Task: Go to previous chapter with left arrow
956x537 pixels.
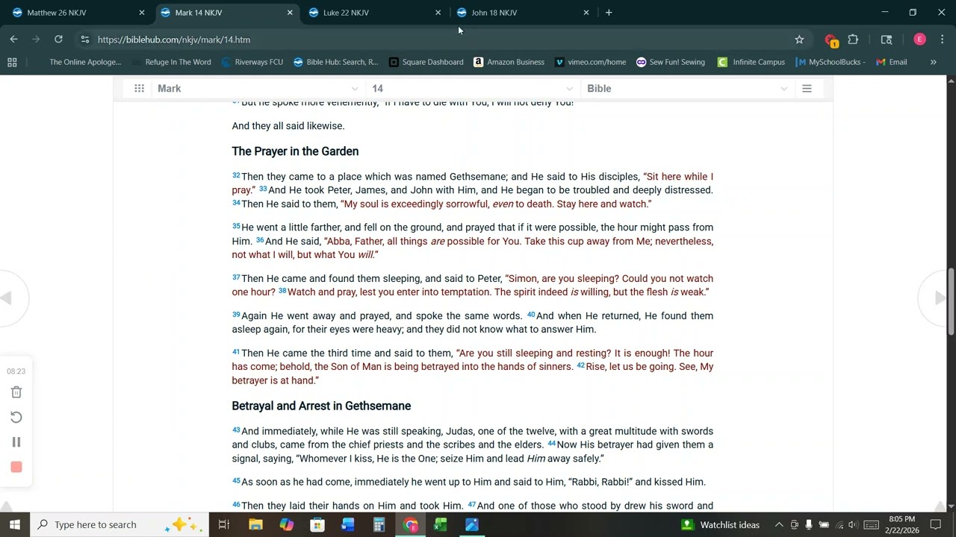Action: (7, 298)
